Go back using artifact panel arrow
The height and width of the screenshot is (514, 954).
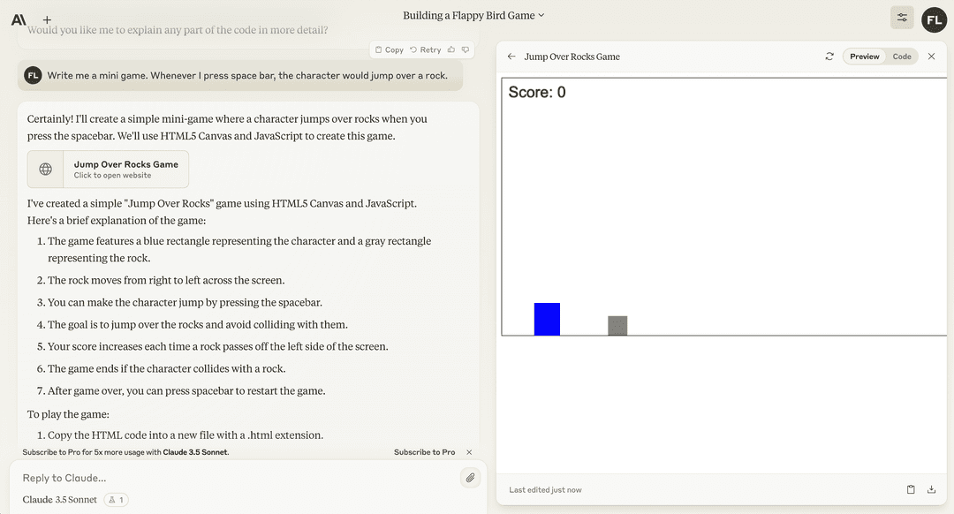pyautogui.click(x=511, y=57)
